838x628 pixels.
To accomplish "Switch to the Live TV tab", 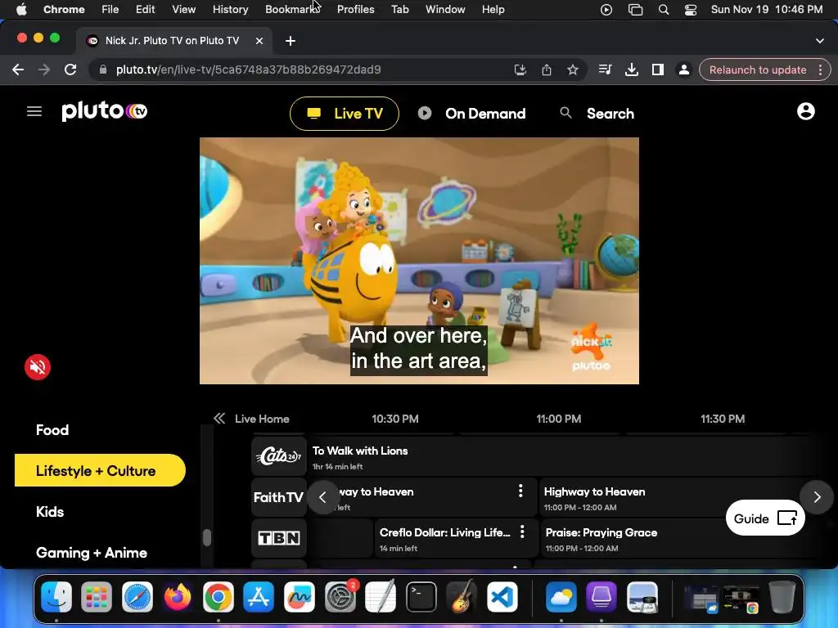I will (x=345, y=113).
